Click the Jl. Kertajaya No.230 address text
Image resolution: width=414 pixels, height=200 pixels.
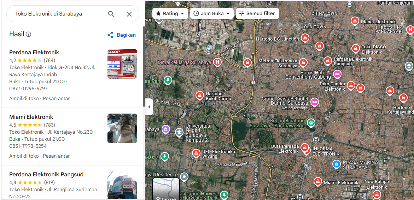70,132
